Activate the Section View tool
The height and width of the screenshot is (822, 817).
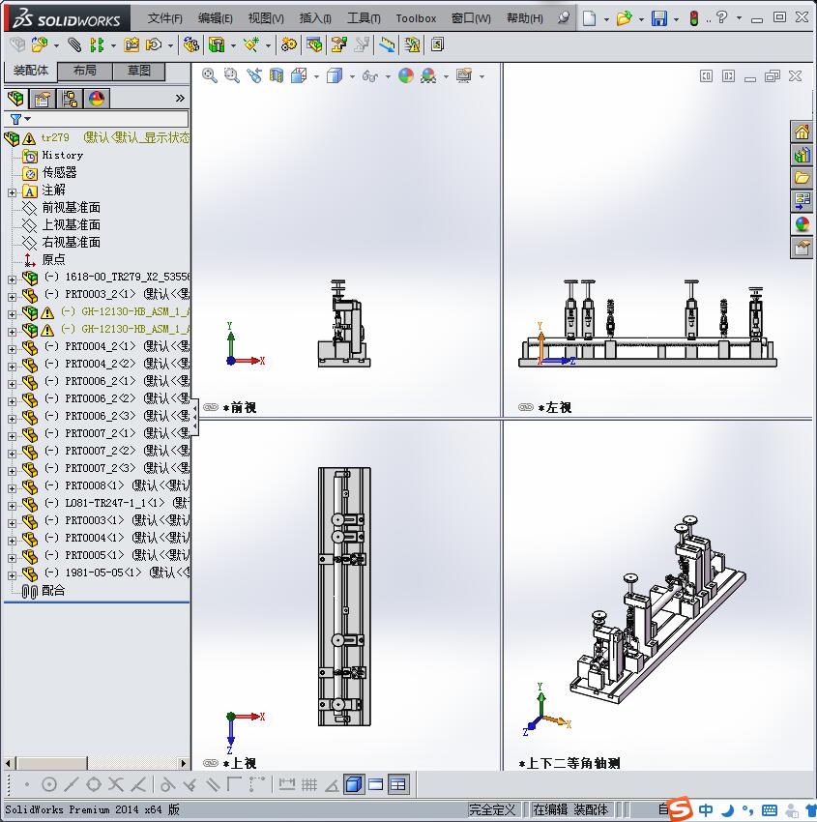coord(277,75)
